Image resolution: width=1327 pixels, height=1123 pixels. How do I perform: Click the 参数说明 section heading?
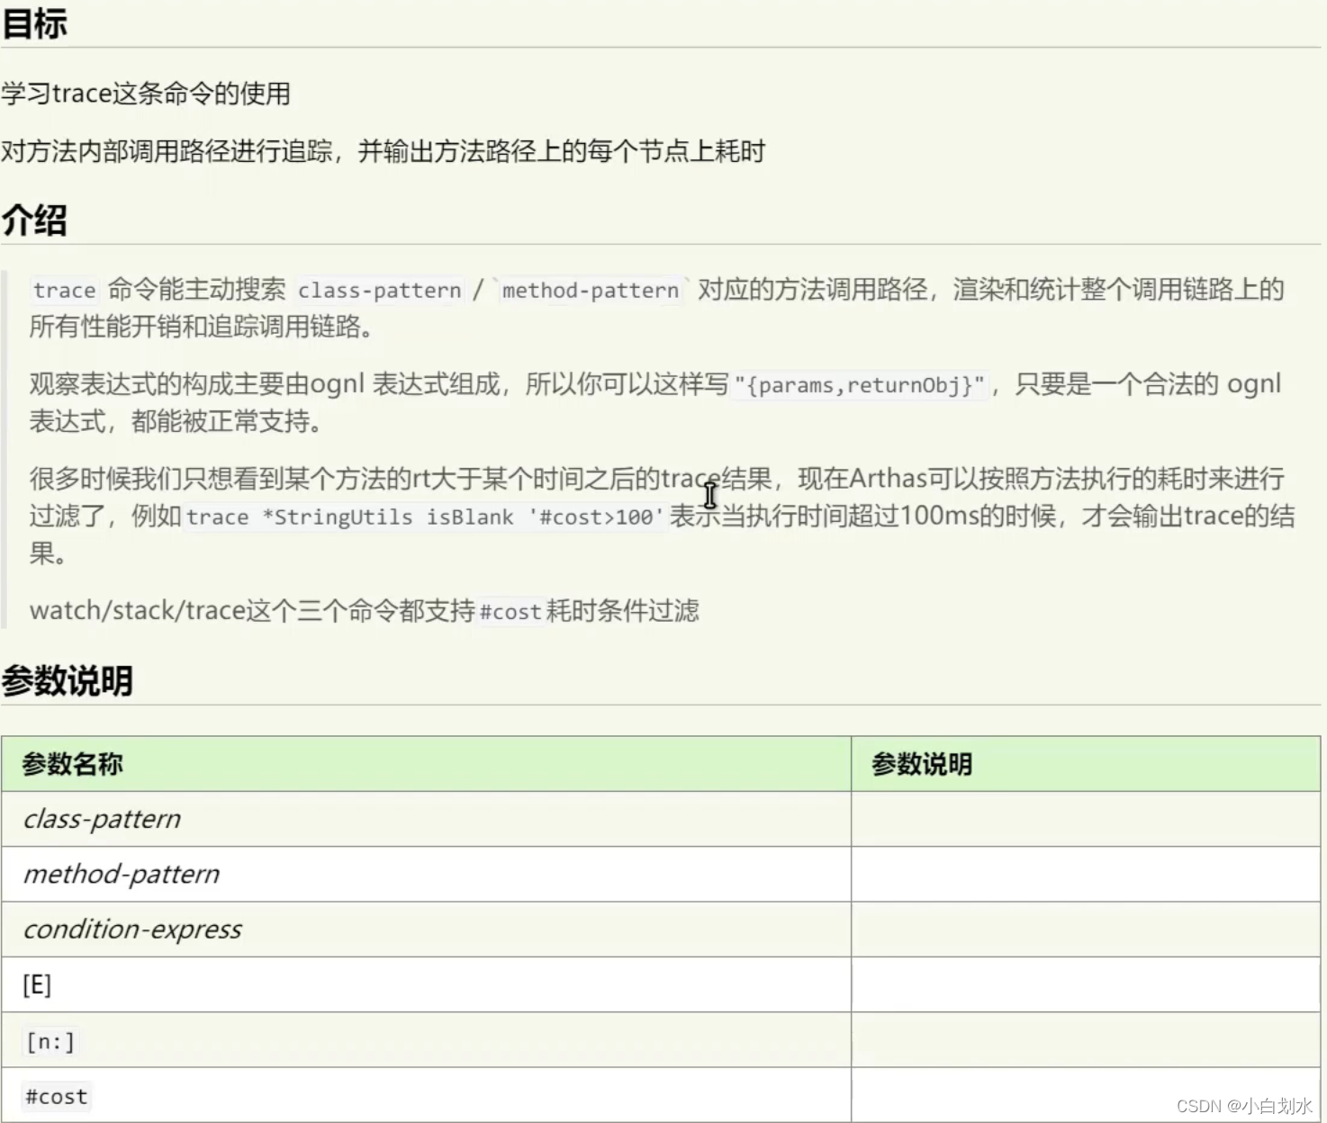pos(68,680)
